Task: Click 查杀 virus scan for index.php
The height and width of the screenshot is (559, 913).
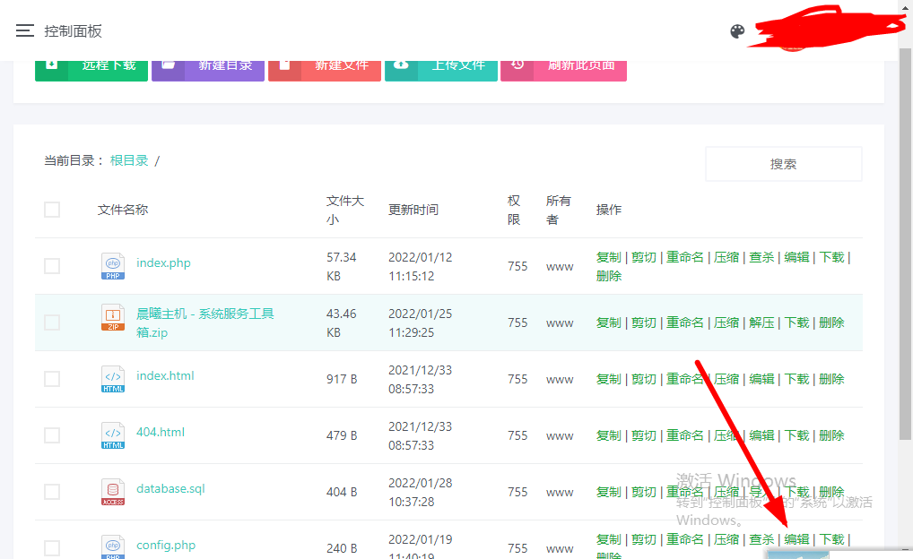Action: coord(761,257)
